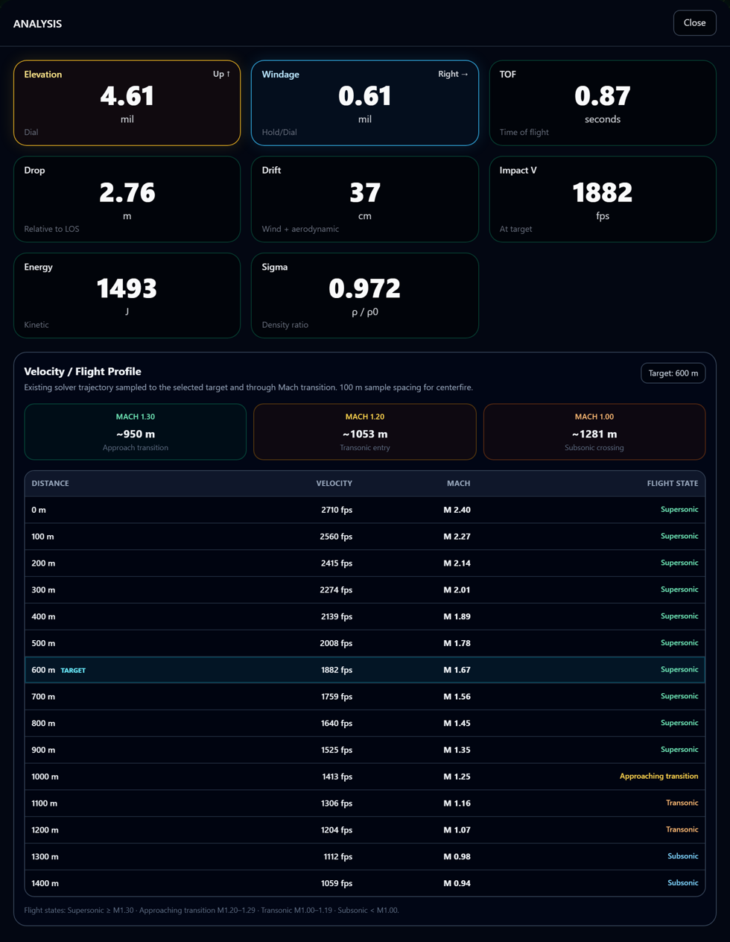730x942 pixels.
Task: Click the VELOCITY column header
Action: (x=334, y=484)
